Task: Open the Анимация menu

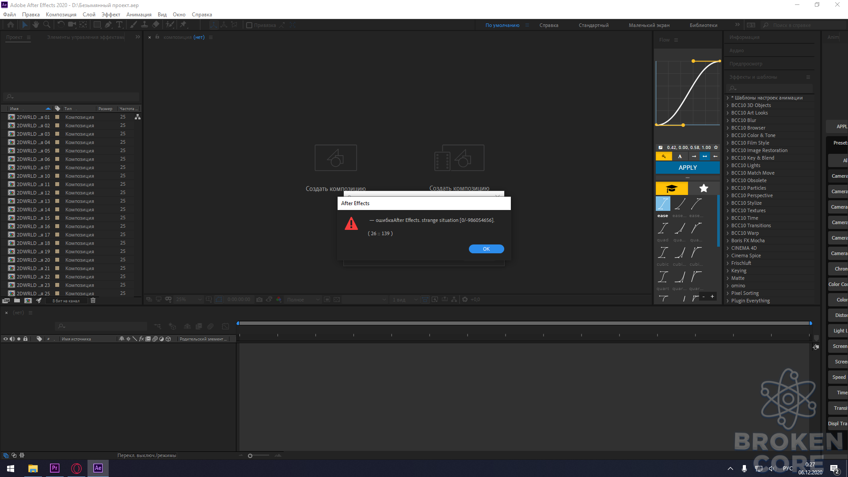Action: pos(139,14)
